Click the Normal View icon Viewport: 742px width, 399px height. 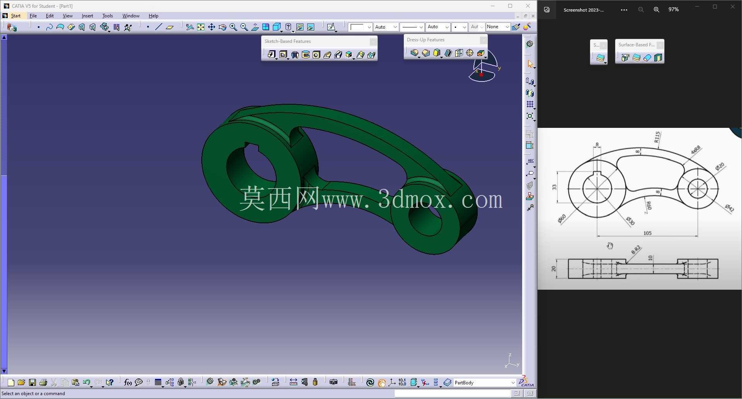(x=255, y=27)
